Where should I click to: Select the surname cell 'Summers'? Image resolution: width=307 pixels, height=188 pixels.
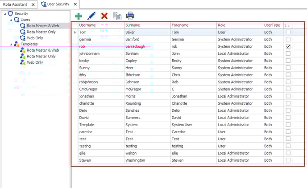tap(147, 118)
